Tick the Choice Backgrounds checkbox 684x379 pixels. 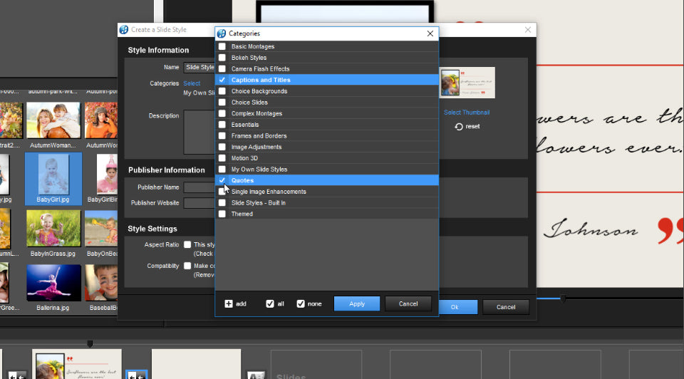pos(222,91)
